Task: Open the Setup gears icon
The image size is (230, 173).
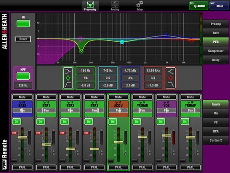Action: pyautogui.click(x=139, y=4)
